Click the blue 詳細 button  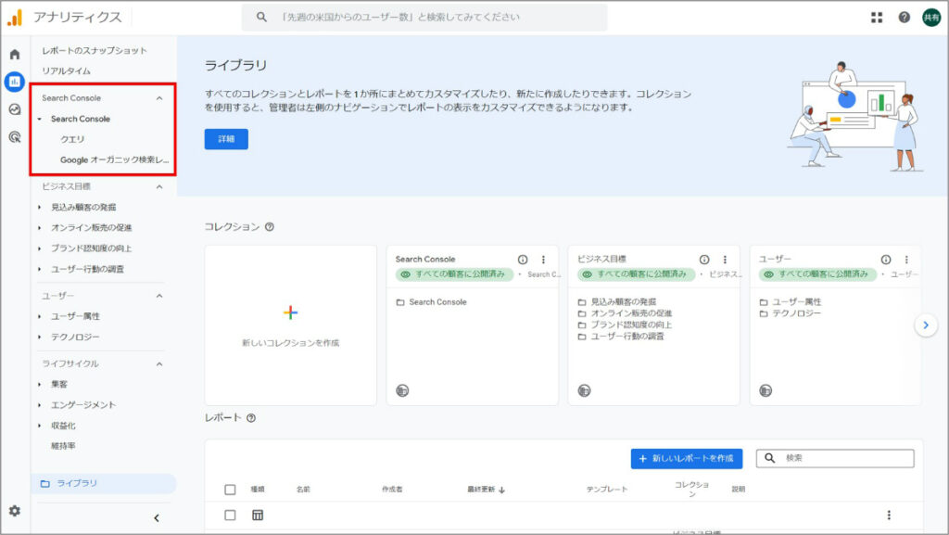tap(226, 139)
